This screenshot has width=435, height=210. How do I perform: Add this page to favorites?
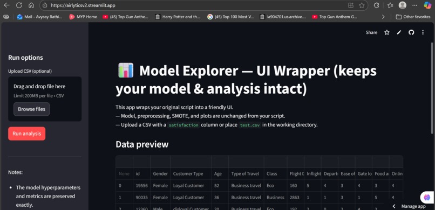click(x=362, y=5)
